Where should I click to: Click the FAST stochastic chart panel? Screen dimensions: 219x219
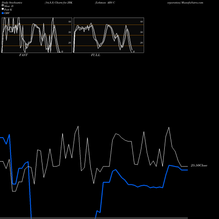coord(37,35)
